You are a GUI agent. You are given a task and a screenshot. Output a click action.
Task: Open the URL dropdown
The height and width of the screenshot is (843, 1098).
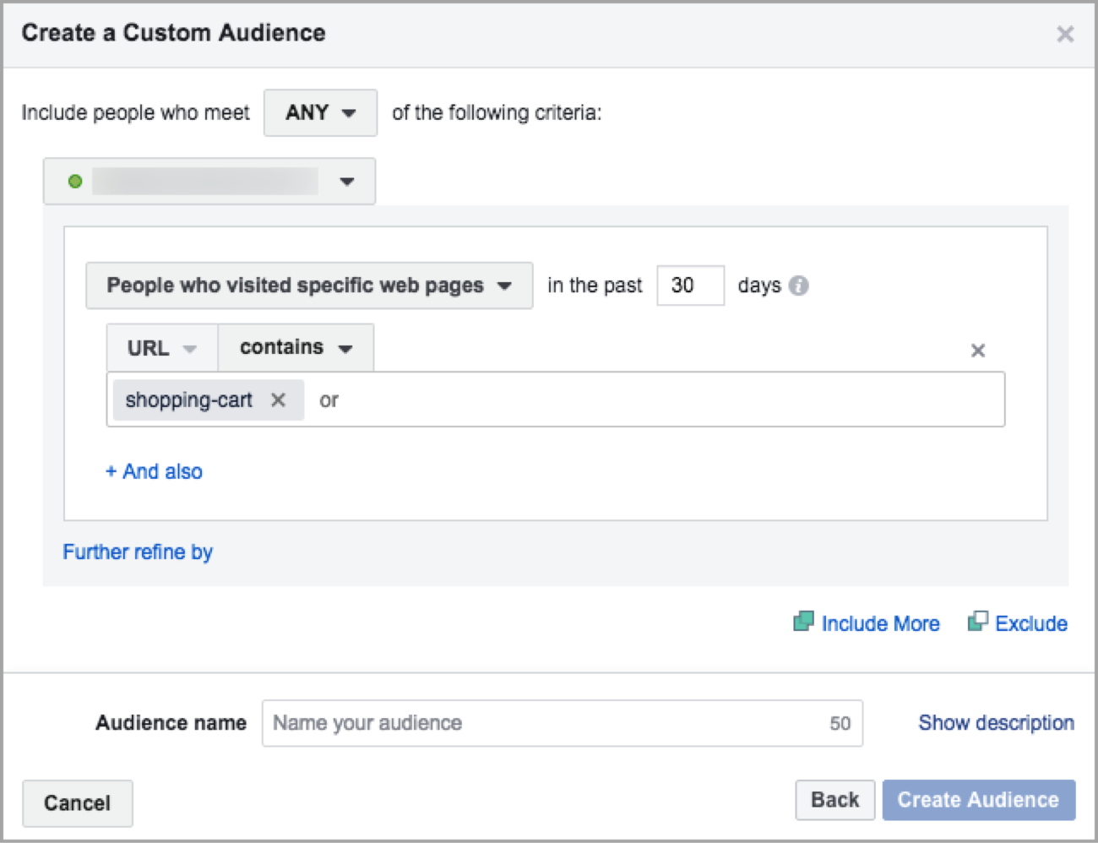[162, 348]
